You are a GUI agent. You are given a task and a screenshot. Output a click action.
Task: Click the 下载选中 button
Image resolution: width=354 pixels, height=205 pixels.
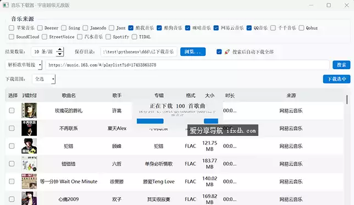pos(336,79)
